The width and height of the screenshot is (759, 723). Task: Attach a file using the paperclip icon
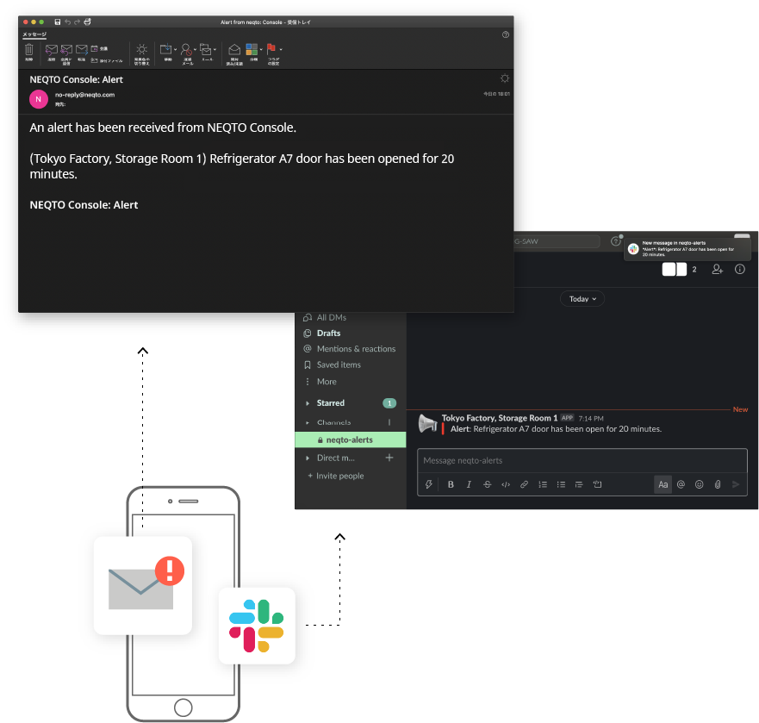click(717, 485)
